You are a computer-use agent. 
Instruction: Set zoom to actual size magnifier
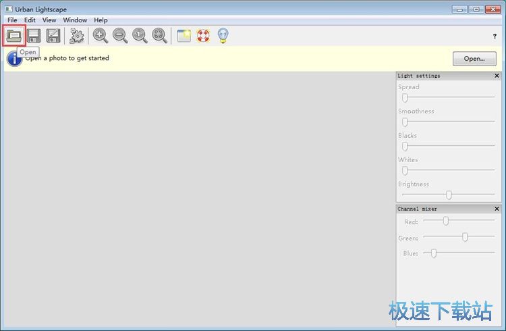(x=140, y=35)
